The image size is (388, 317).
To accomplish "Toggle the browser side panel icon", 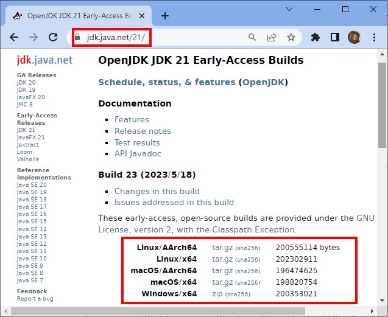I will [334, 37].
